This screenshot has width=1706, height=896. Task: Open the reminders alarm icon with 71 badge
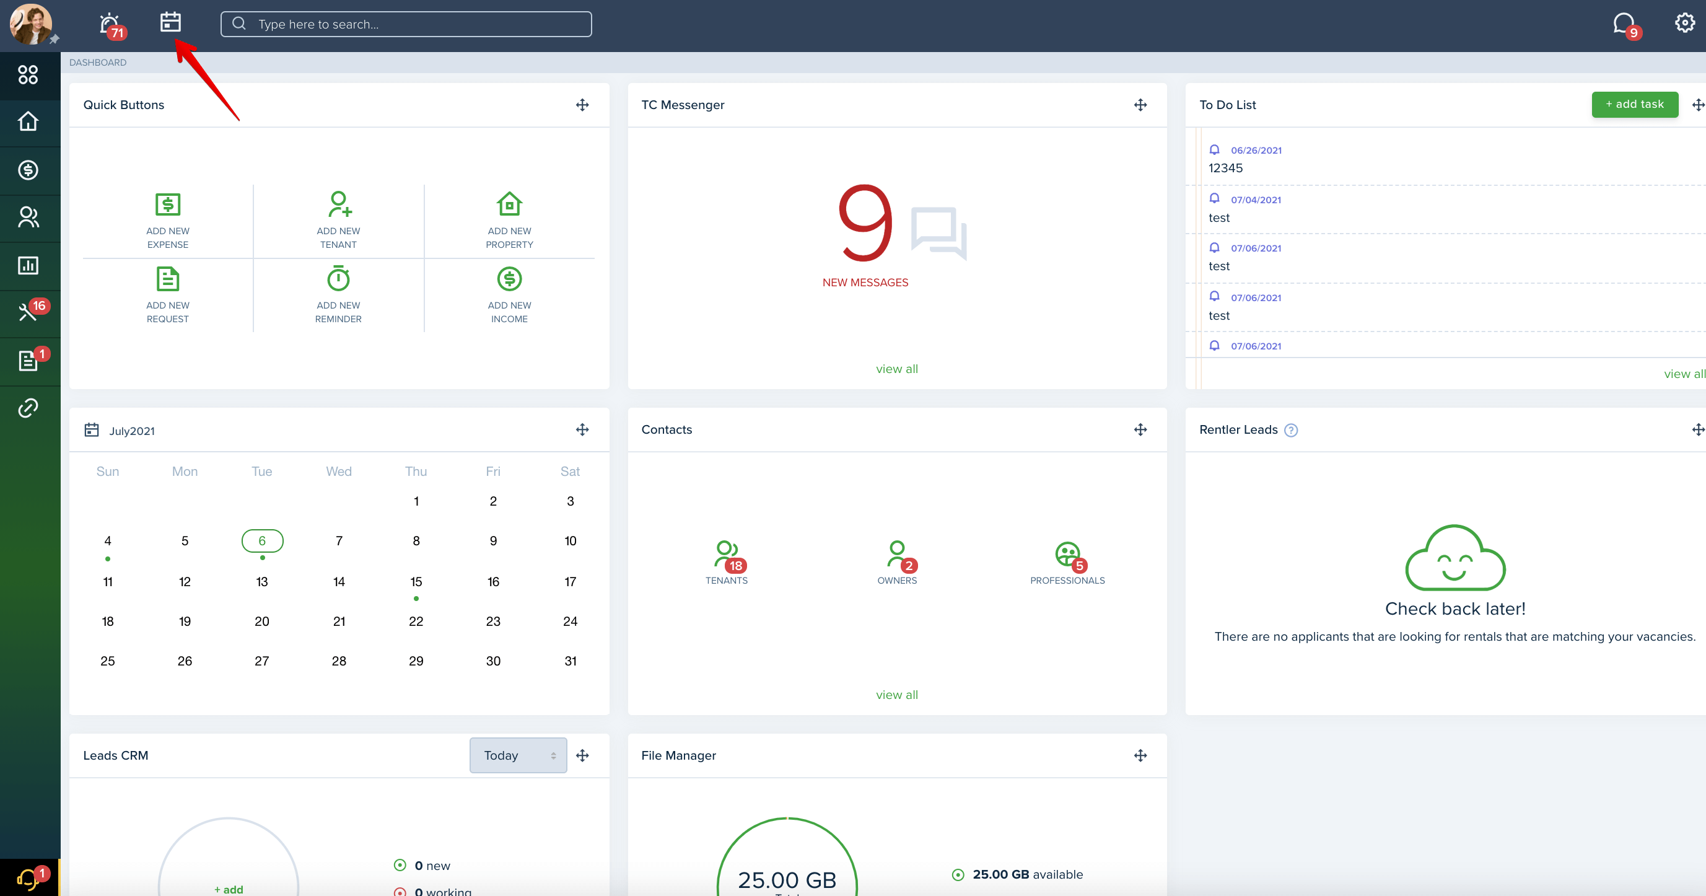click(x=111, y=25)
